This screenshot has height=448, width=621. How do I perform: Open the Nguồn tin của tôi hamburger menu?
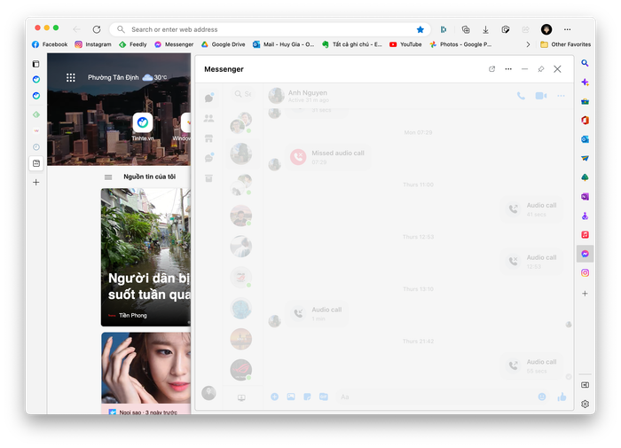point(108,177)
